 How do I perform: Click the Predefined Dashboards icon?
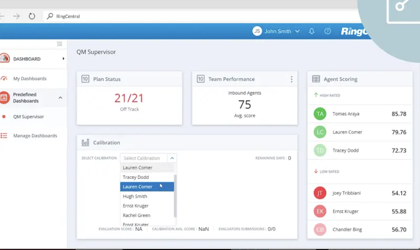click(x=4, y=98)
